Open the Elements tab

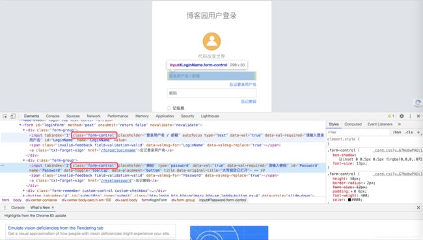tap(32, 116)
